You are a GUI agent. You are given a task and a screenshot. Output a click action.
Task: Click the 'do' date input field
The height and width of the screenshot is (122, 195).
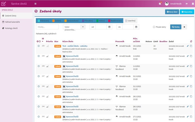(x=128, y=27)
